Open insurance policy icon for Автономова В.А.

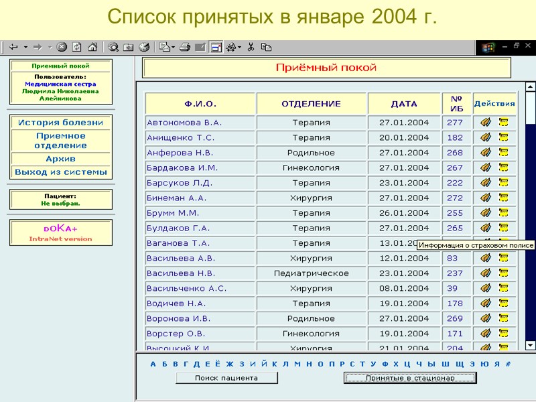click(503, 122)
